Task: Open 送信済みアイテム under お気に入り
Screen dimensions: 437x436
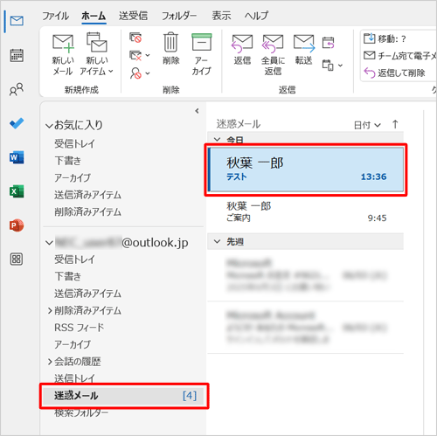Action: pyautogui.click(x=87, y=195)
